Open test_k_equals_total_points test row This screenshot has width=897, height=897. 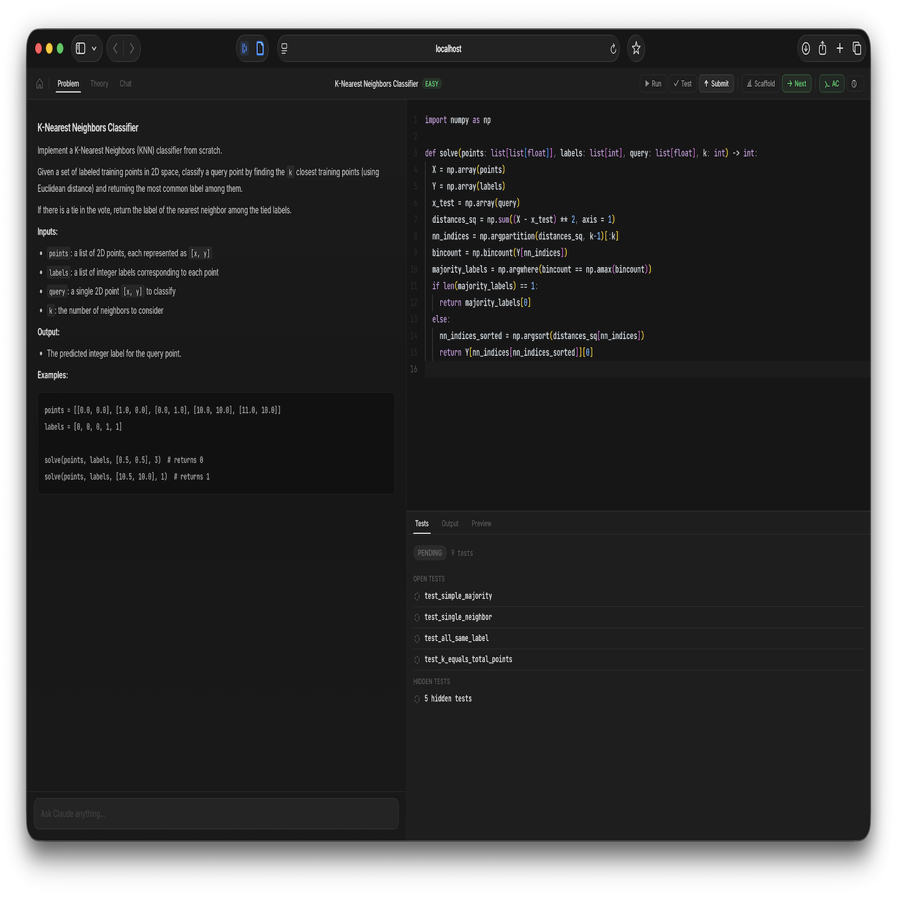638,659
